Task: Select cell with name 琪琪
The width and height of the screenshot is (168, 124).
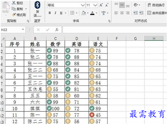Action: pos(35,109)
